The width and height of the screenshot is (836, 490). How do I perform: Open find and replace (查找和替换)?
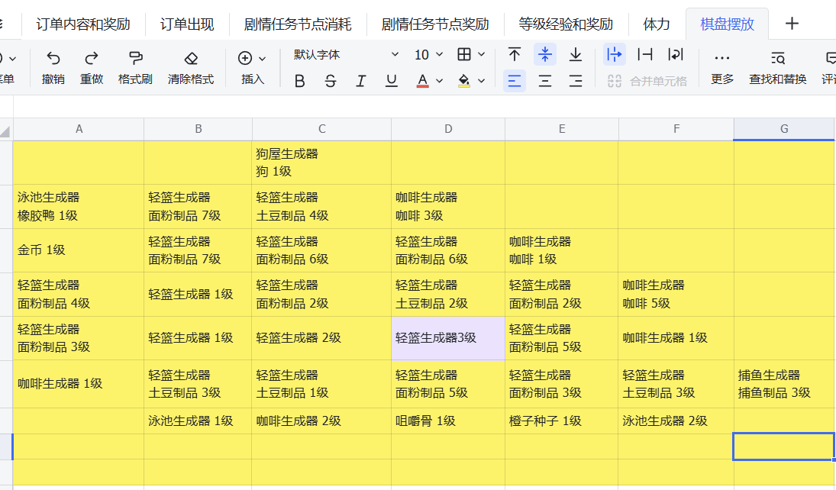(x=777, y=66)
